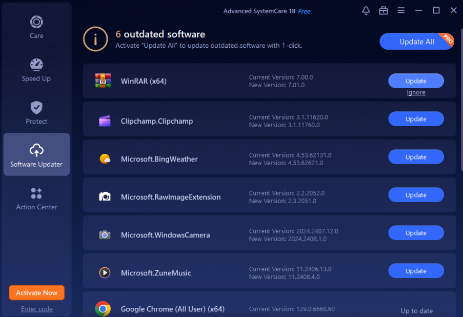Click WinRAR New Version: 7.01.0 text

point(277,85)
